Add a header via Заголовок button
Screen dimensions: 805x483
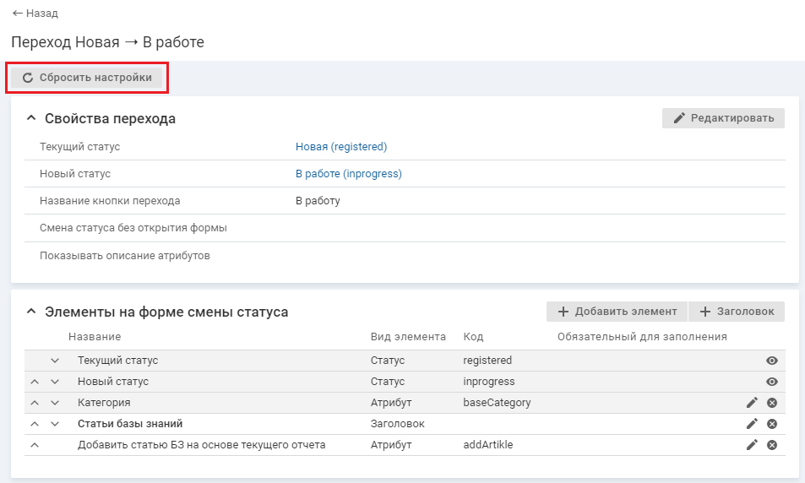click(x=737, y=312)
